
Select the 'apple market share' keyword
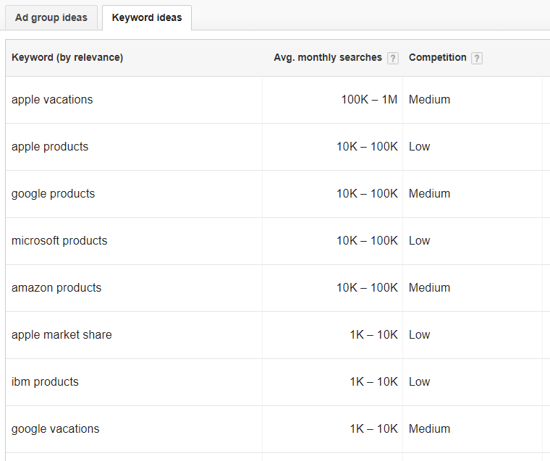[62, 334]
